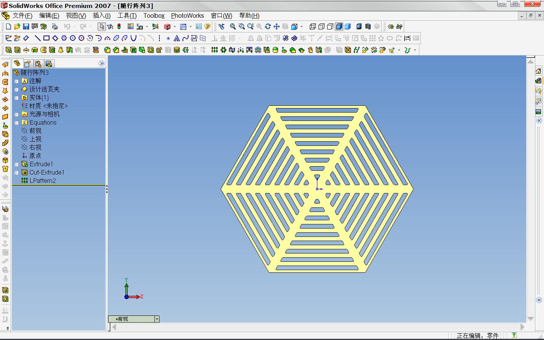Screen dimensions: 544x340
Task: Click the Fillet feature icon
Action: tap(107, 50)
